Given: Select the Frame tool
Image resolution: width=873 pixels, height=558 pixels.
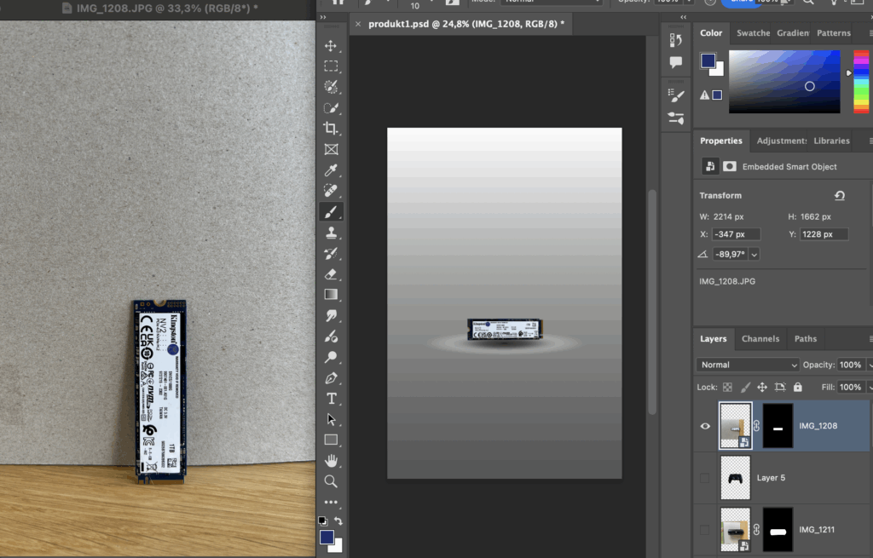Looking at the screenshot, I should [x=331, y=149].
